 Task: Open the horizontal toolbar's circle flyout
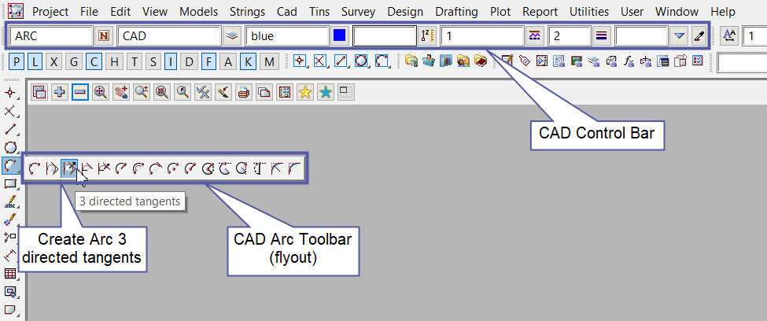coord(362,61)
